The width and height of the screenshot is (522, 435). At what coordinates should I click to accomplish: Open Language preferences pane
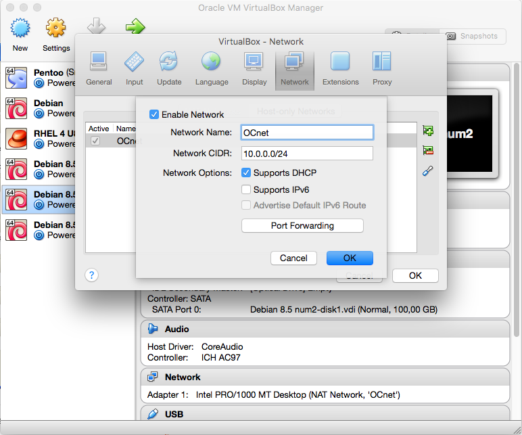[x=212, y=69]
